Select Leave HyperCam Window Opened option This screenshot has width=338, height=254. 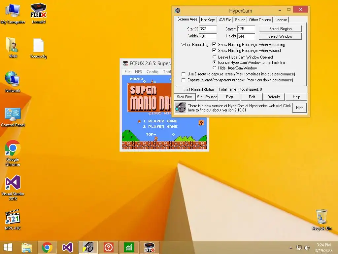[214, 57]
